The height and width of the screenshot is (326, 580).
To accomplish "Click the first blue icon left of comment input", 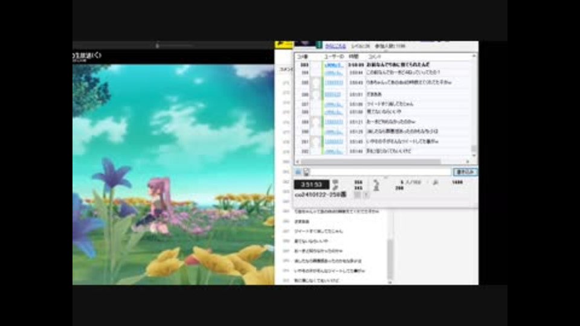I will tap(298, 172).
